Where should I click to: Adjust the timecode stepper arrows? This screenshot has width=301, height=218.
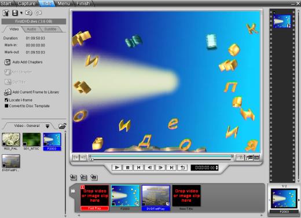click(216, 168)
